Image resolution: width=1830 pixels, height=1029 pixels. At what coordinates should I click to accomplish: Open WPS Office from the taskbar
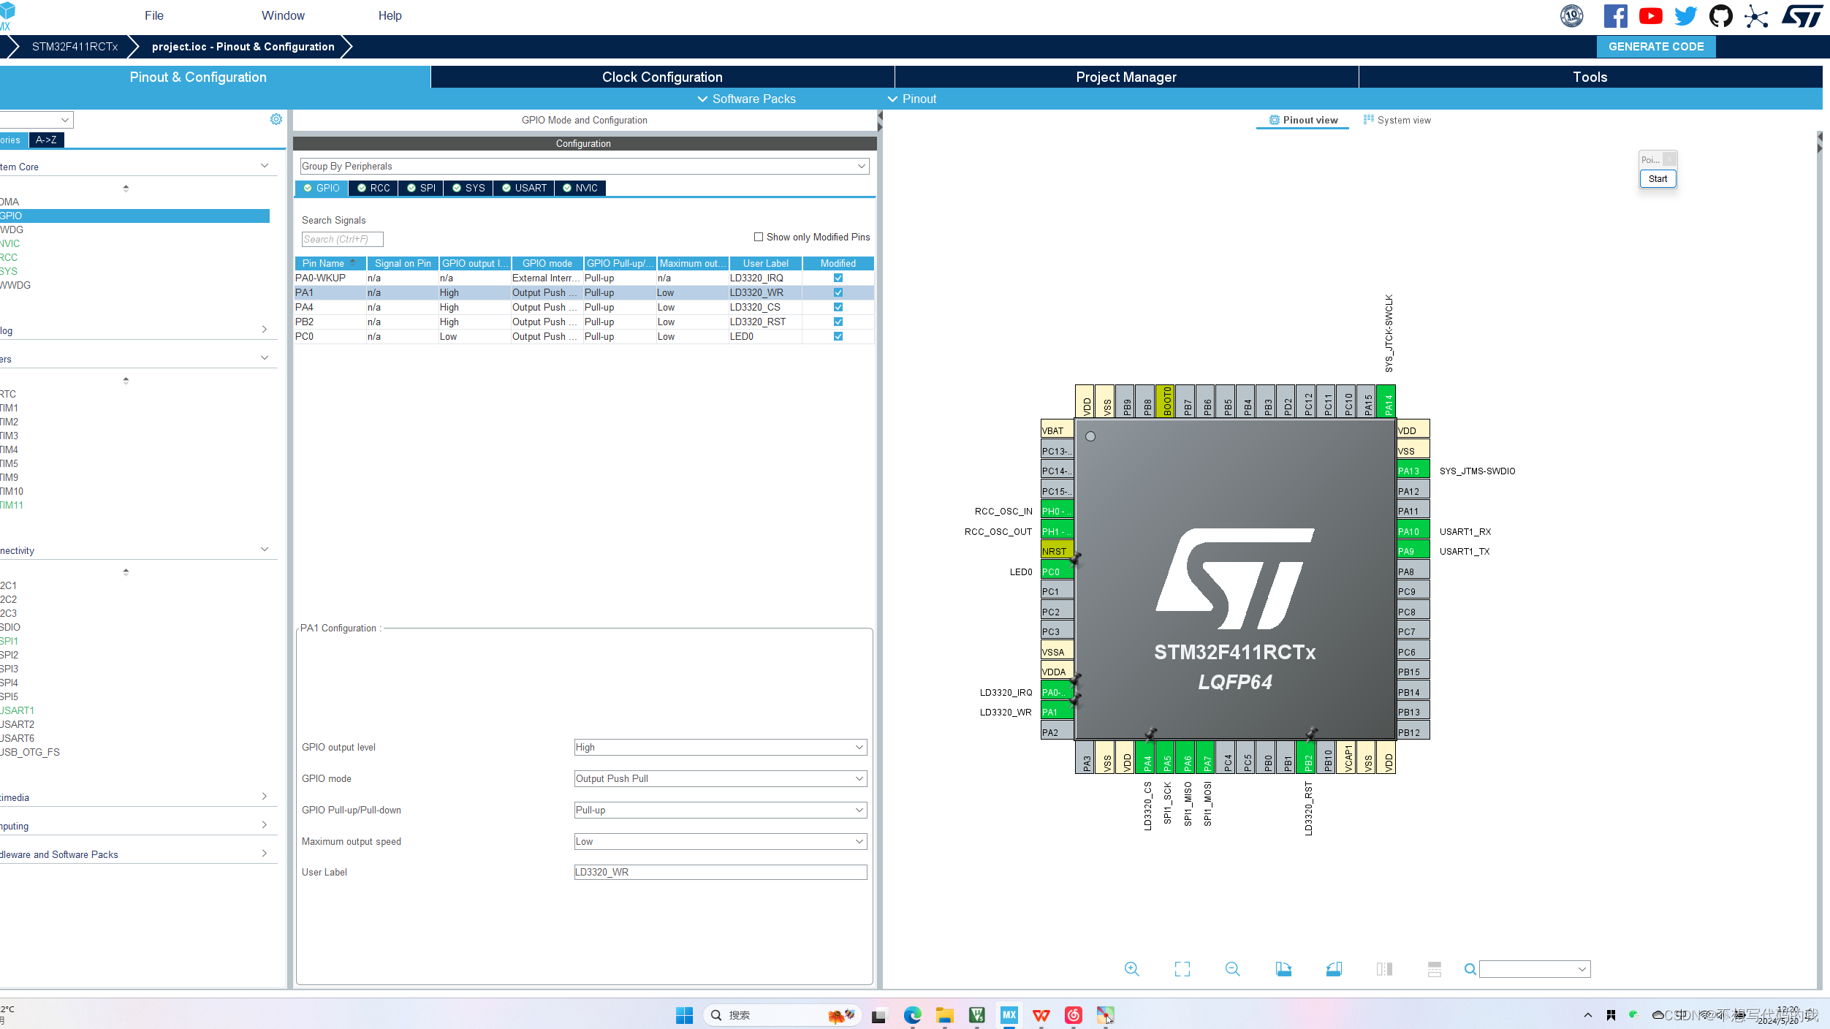(x=1041, y=1015)
